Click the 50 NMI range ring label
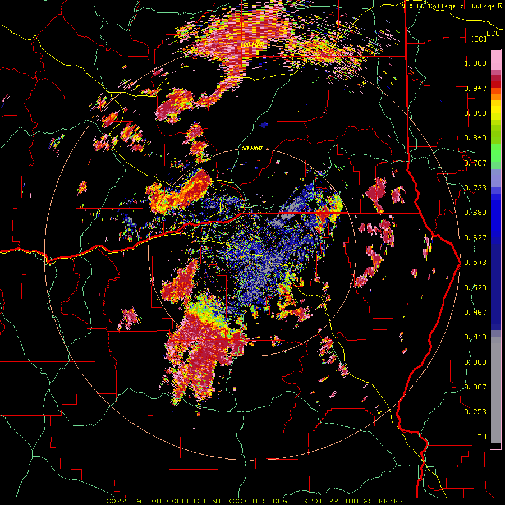 [252, 149]
